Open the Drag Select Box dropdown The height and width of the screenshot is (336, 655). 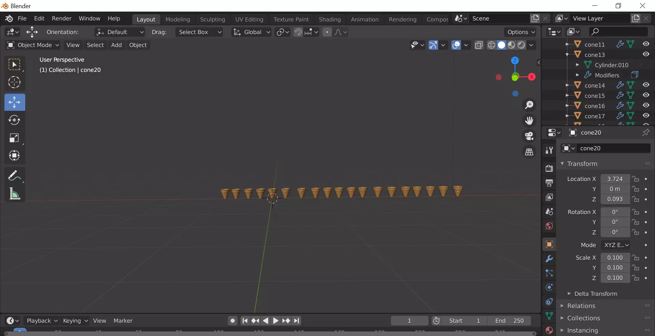pyautogui.click(x=199, y=32)
